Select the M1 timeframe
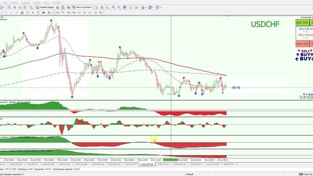The image size is (313, 176). (58, 13)
